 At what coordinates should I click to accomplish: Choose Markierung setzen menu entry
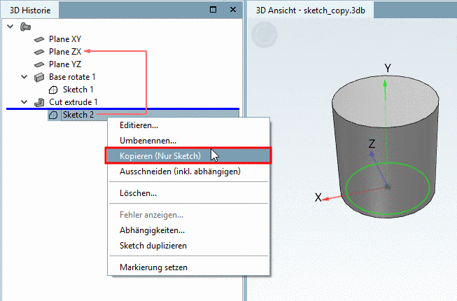coord(188,267)
